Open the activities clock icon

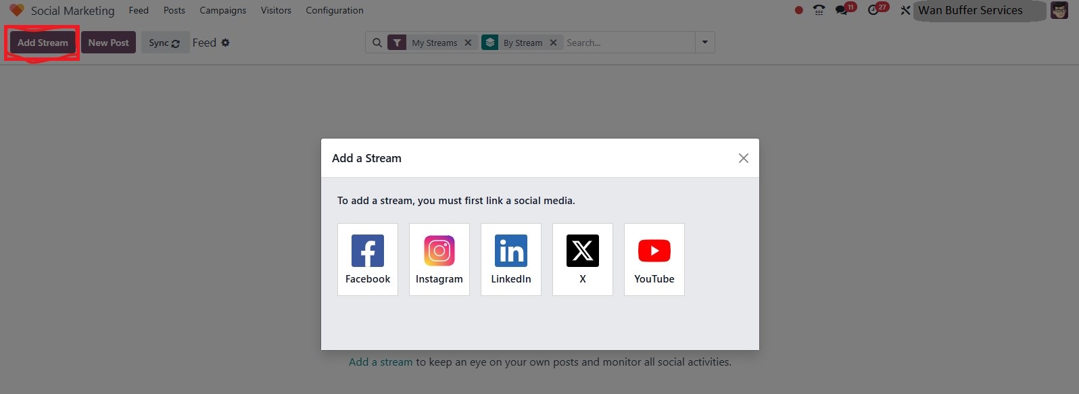pos(873,10)
